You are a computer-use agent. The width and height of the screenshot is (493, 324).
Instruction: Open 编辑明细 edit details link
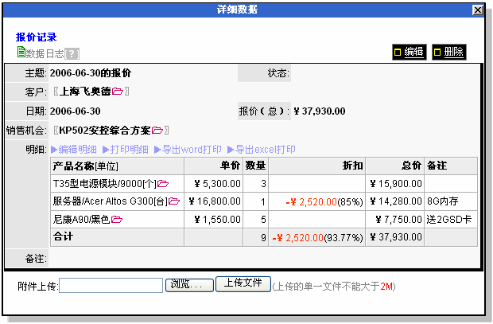coord(74,150)
